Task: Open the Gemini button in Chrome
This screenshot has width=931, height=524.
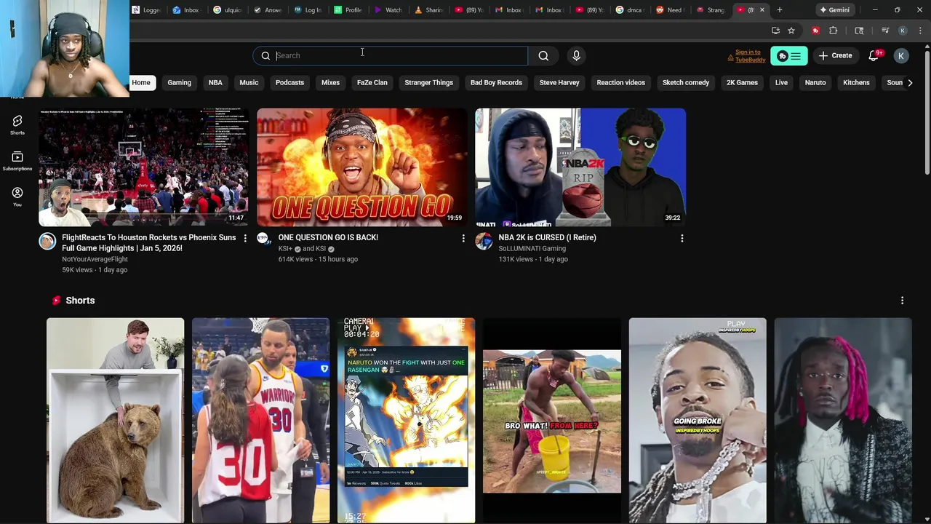Action: (834, 10)
